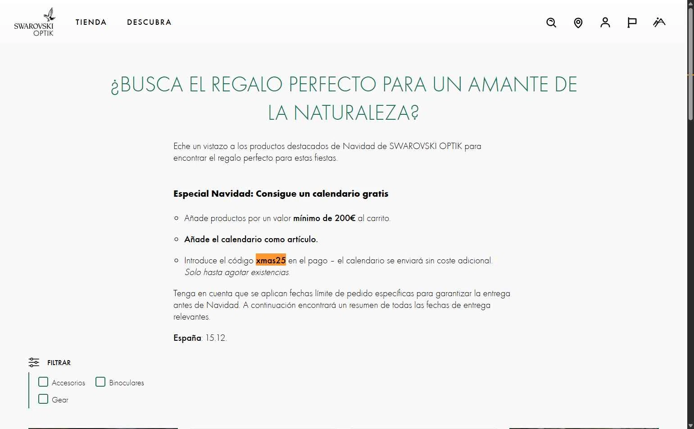The height and width of the screenshot is (429, 694).
Task: Click the 'mínimo de 200€' text
Action: pos(324,218)
